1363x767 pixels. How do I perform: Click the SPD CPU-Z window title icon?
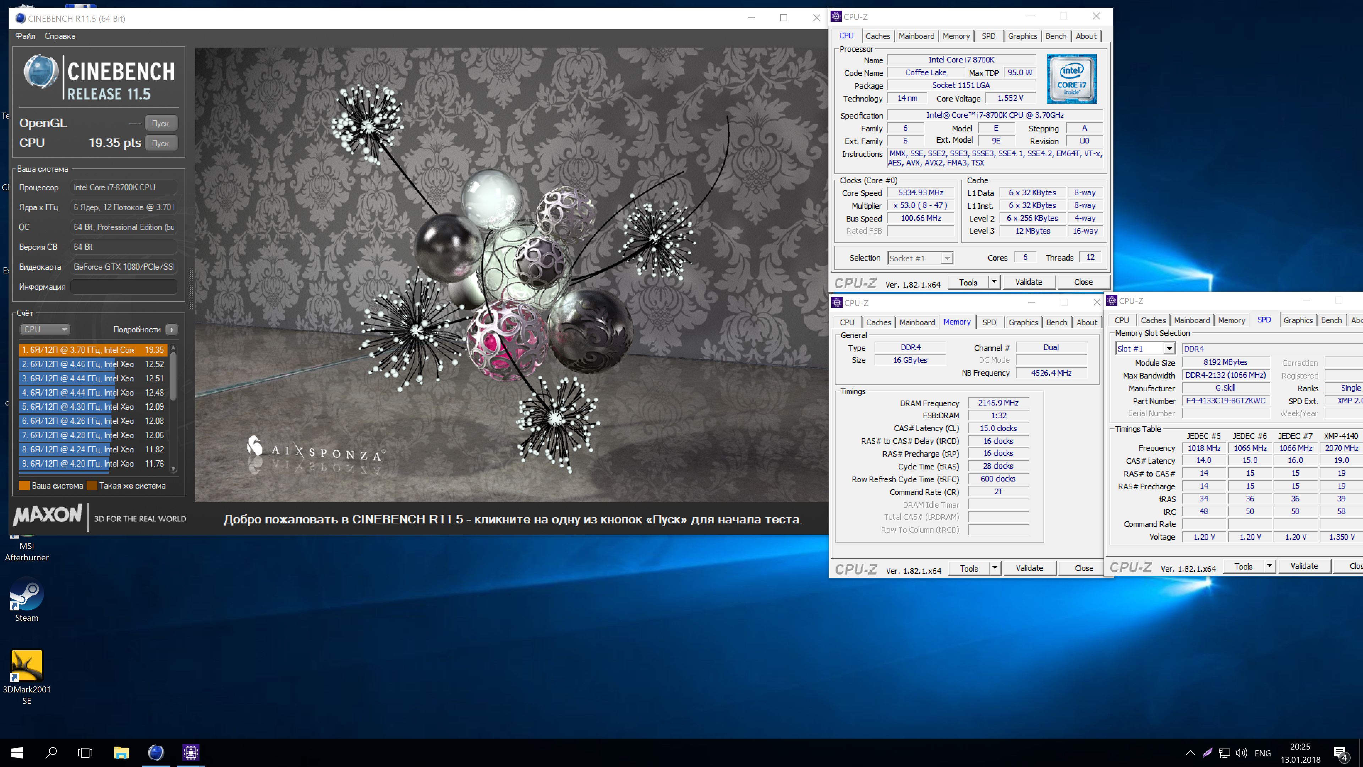pos(1112,300)
